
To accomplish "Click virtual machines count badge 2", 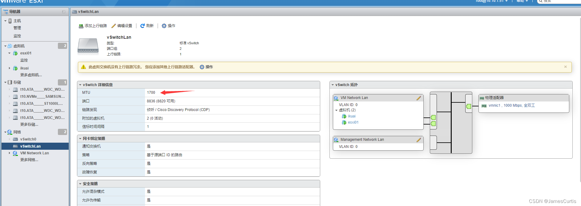I will point(63,46).
